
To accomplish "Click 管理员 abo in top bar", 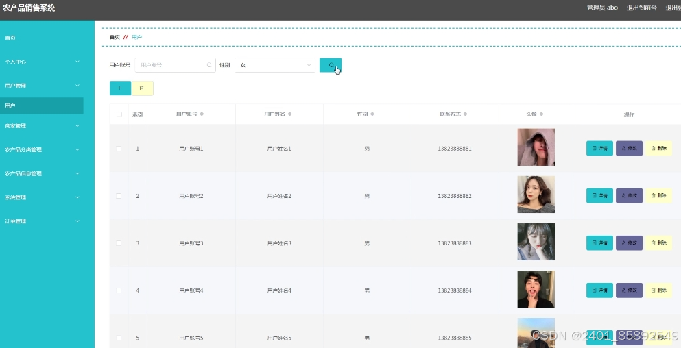I will click(602, 8).
